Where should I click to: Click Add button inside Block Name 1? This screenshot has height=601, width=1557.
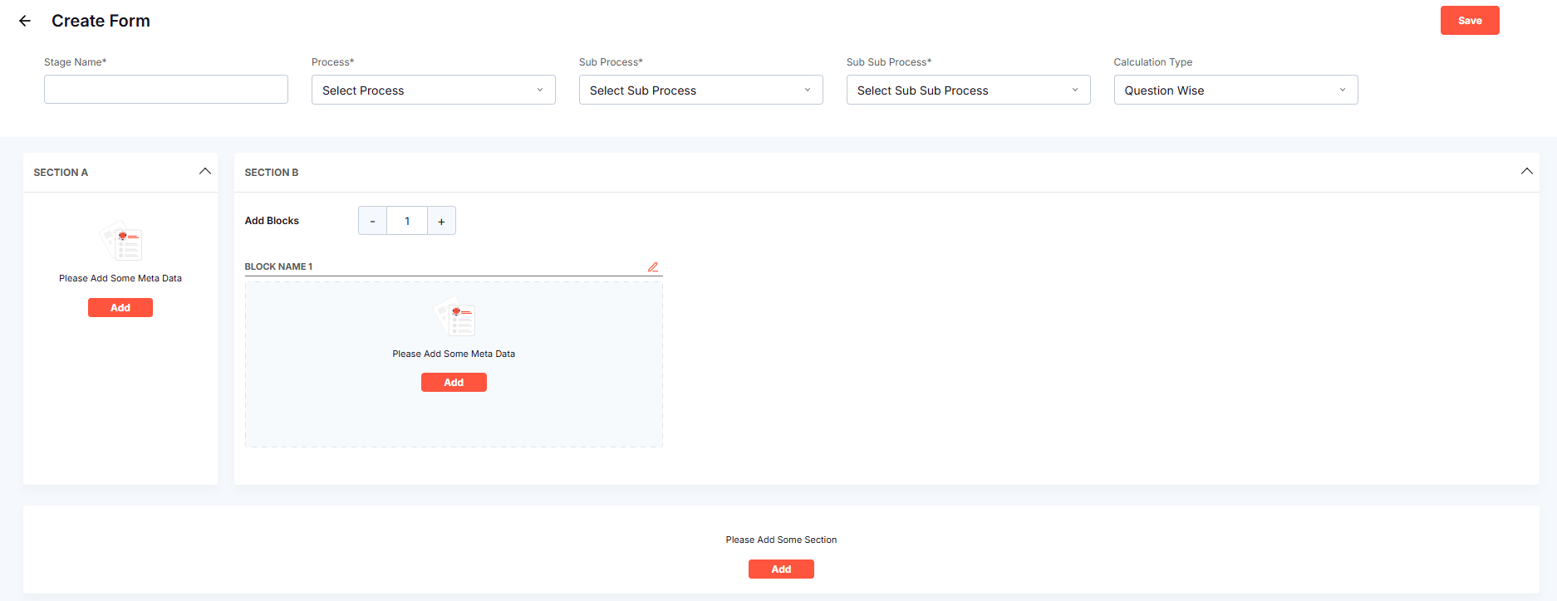click(x=454, y=383)
